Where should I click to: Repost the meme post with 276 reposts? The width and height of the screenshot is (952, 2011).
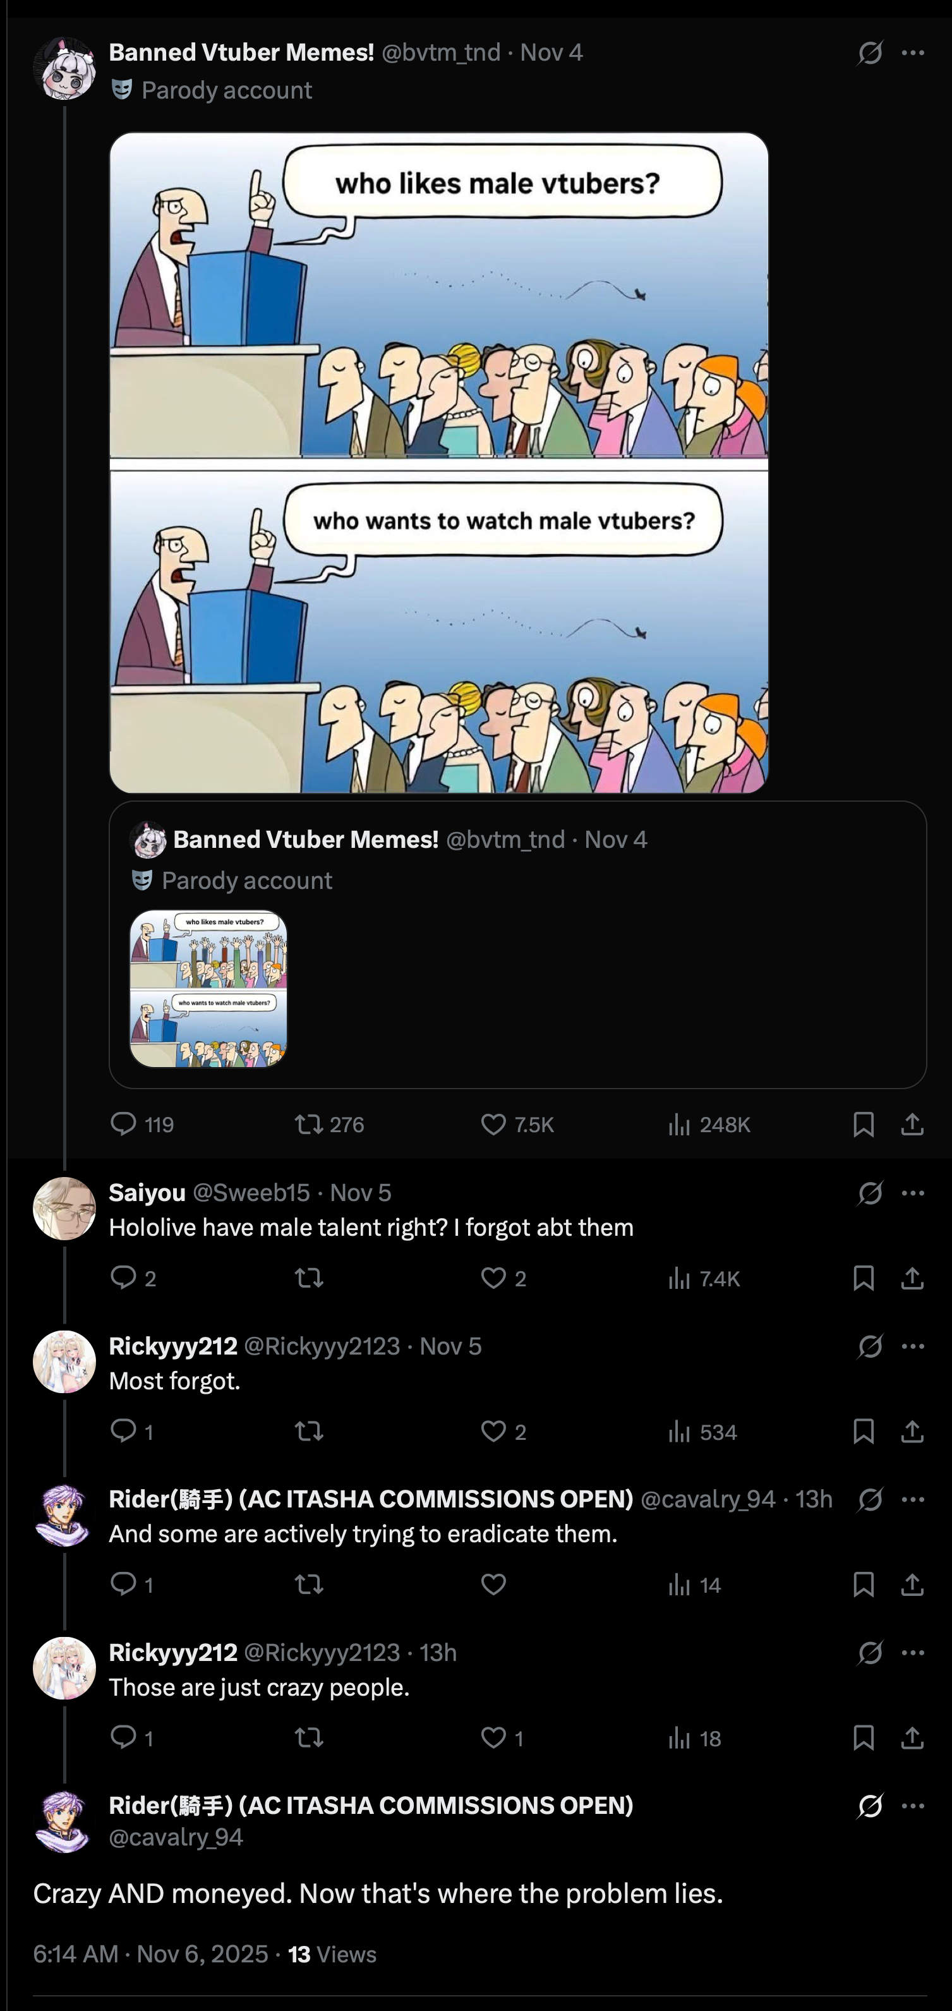tap(309, 1124)
